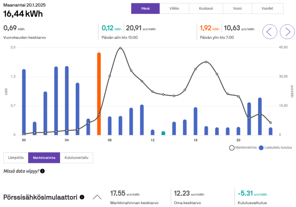Click the market price peak point at 09
The image size is (296, 207).
point(120,48)
